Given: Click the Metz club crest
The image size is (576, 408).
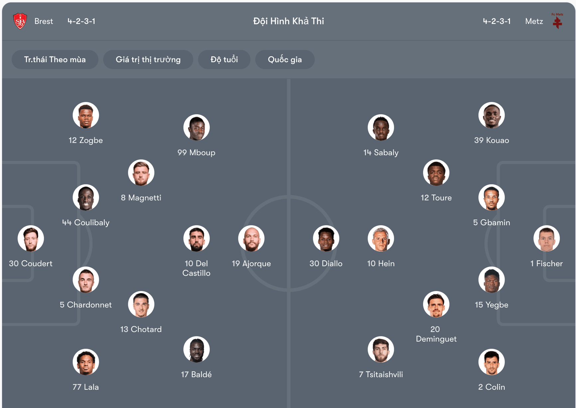Looking at the screenshot, I should pos(558,21).
